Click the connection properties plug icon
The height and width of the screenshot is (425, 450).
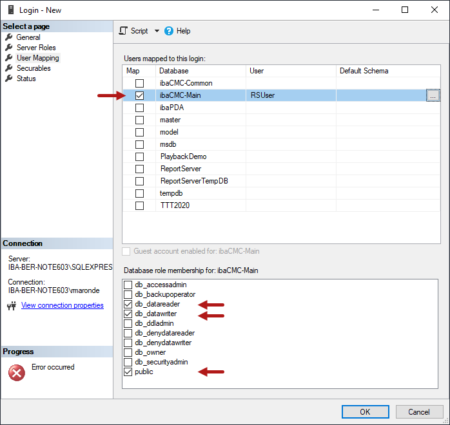click(x=12, y=306)
